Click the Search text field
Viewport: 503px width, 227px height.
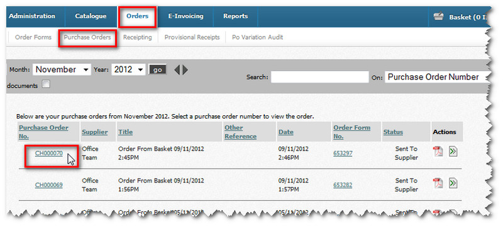pyautogui.click(x=320, y=77)
